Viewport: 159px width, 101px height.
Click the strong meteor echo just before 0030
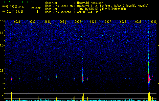click(x=149, y=80)
